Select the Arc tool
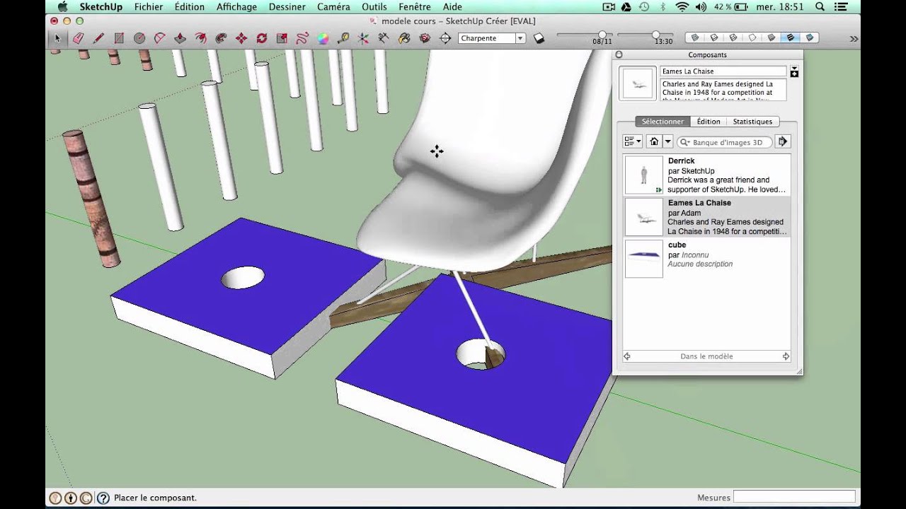 pyautogui.click(x=160, y=38)
